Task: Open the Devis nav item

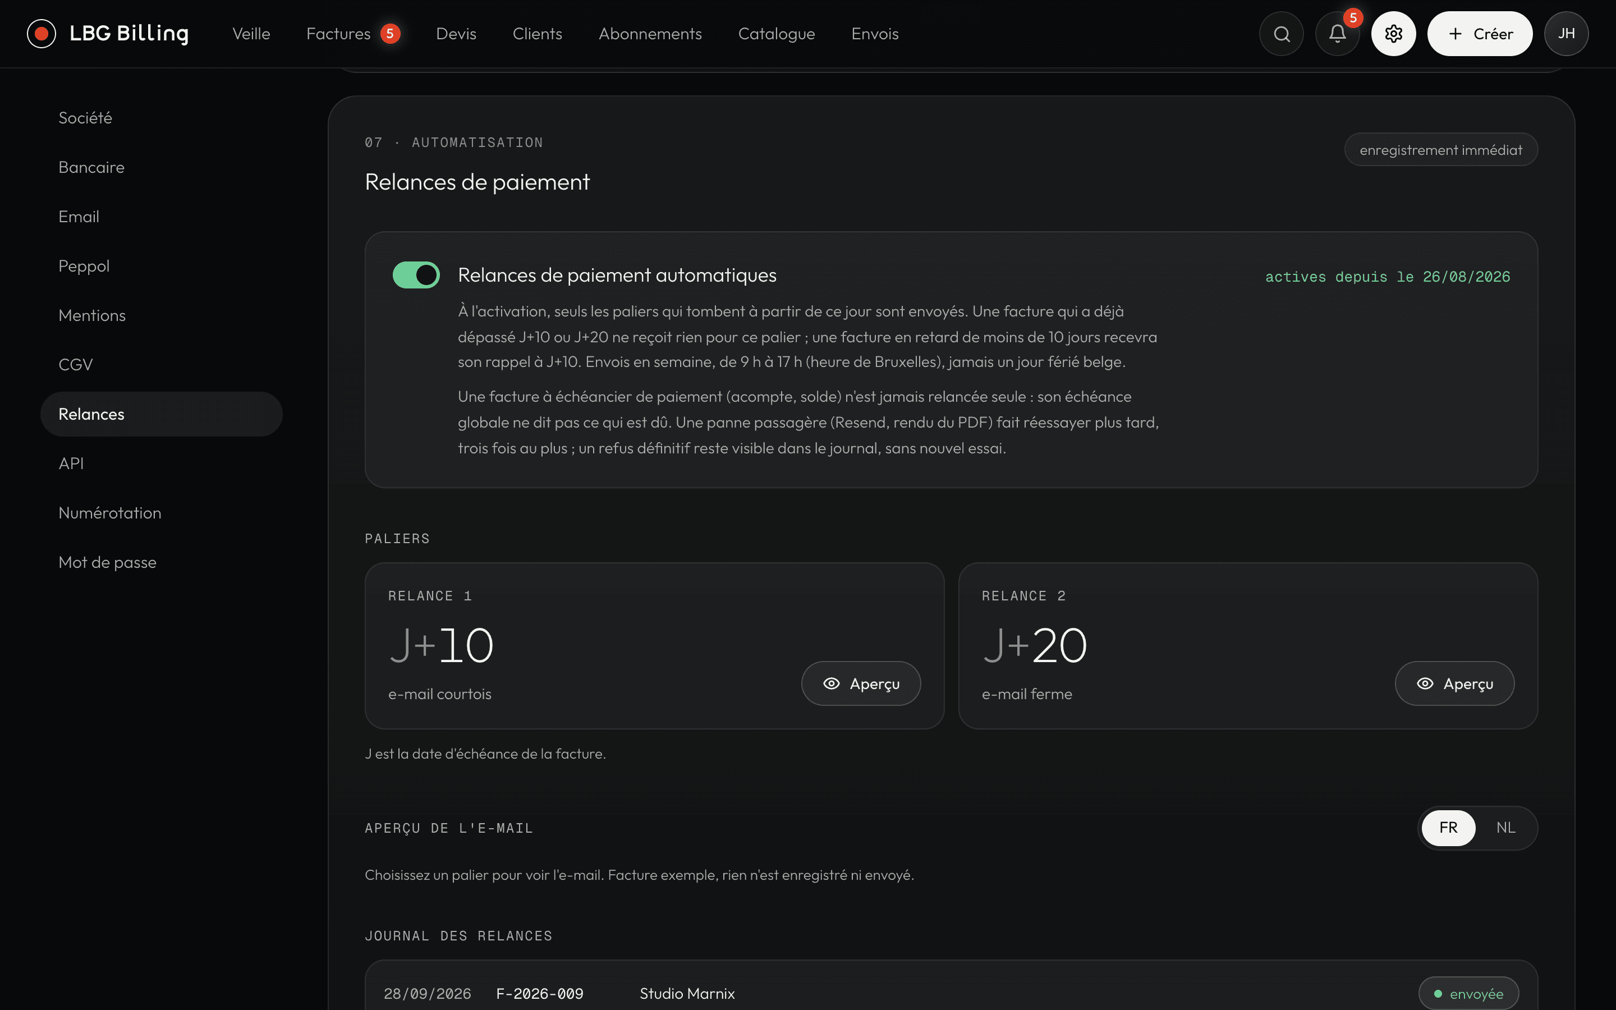Action: [456, 34]
